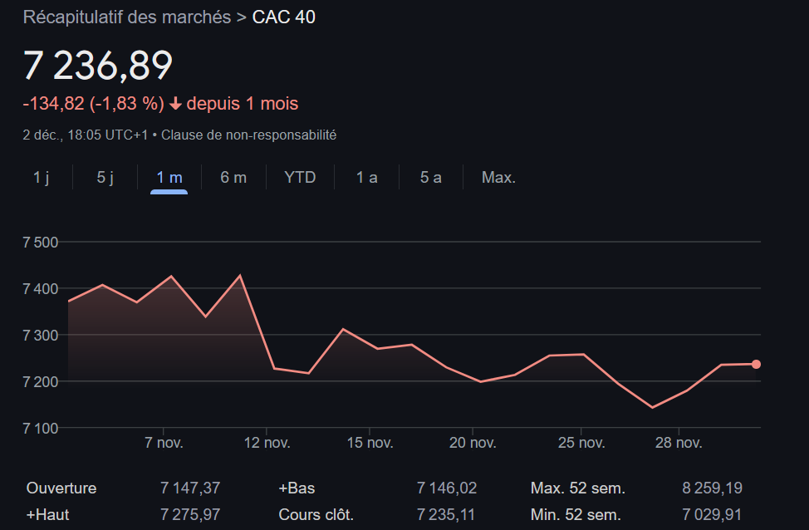Click the index value 7 236,89
Screen dimensions: 809x530
point(97,66)
